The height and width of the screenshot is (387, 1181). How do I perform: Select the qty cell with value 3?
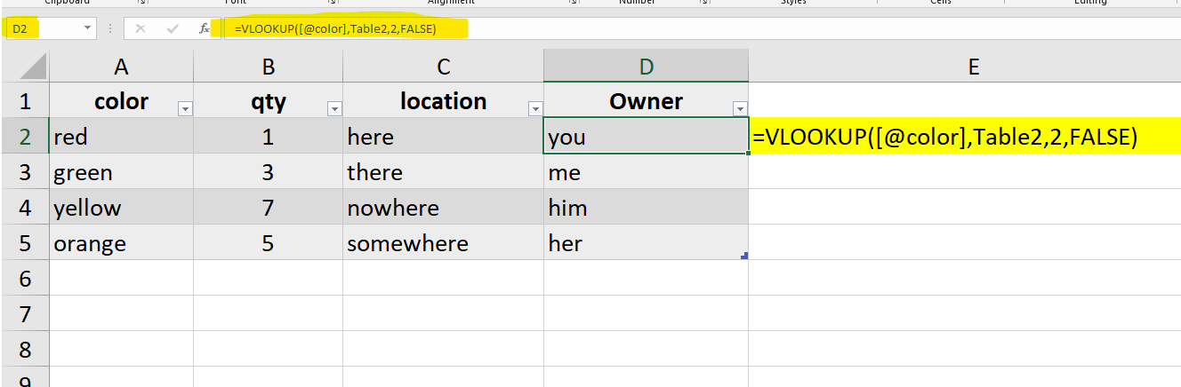[269, 171]
